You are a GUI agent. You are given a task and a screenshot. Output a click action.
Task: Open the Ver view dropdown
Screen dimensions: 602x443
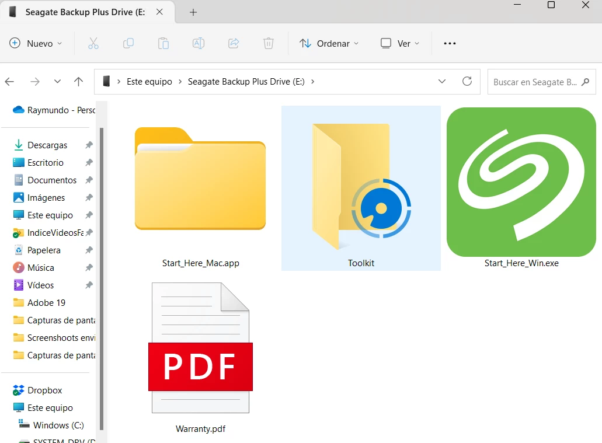click(x=399, y=43)
